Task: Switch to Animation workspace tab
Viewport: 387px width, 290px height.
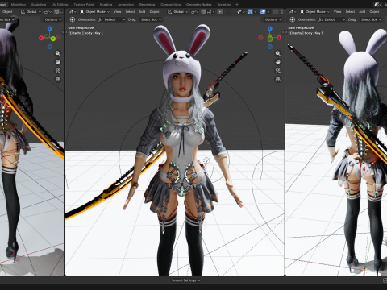Action: [x=126, y=4]
